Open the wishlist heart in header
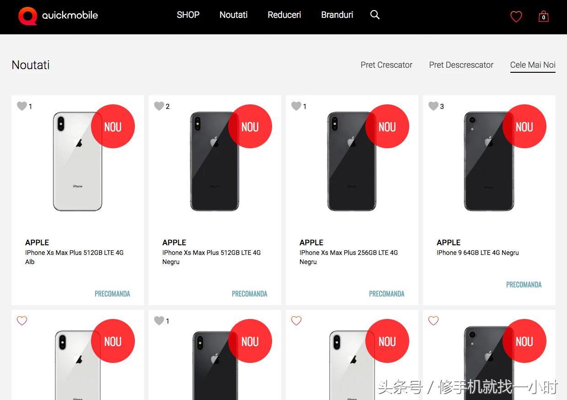The image size is (567, 400). [x=516, y=17]
